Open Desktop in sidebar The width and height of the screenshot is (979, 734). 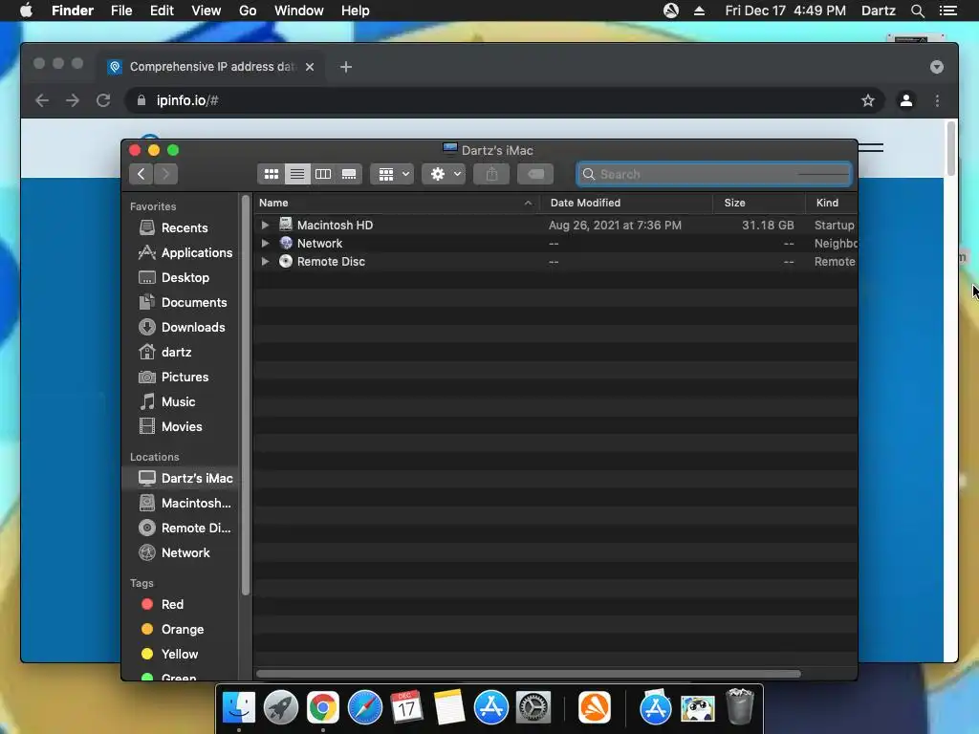tap(181, 278)
